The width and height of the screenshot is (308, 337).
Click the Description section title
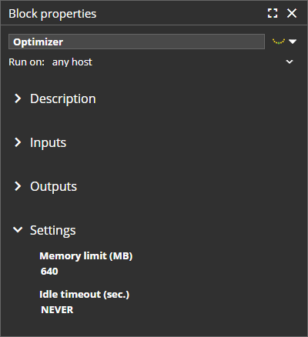tap(63, 99)
